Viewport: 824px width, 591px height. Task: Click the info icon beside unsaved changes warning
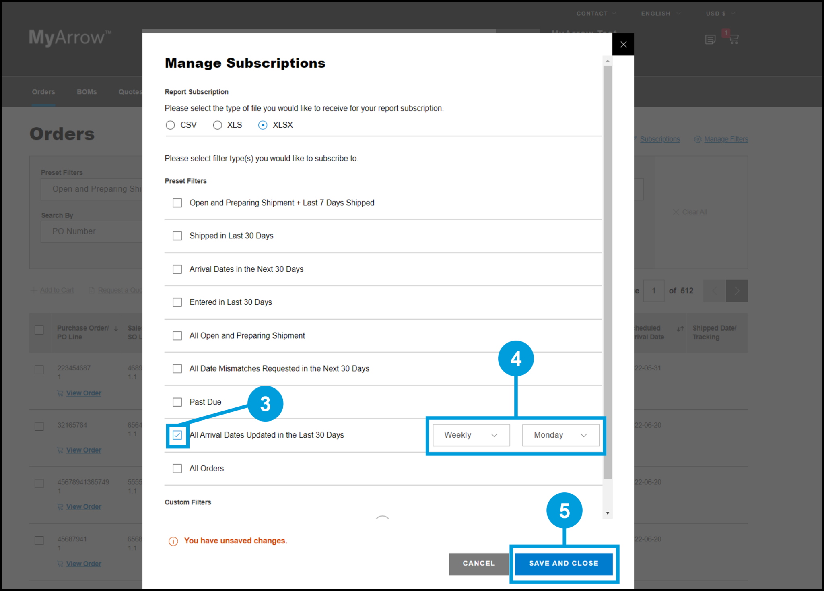[x=173, y=541]
